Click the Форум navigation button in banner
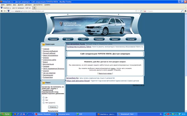The image size is (187, 116). 114,39
